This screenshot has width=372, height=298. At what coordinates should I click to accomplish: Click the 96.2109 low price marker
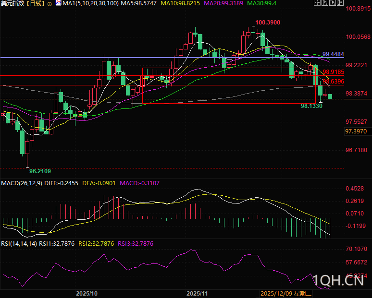click(40, 171)
